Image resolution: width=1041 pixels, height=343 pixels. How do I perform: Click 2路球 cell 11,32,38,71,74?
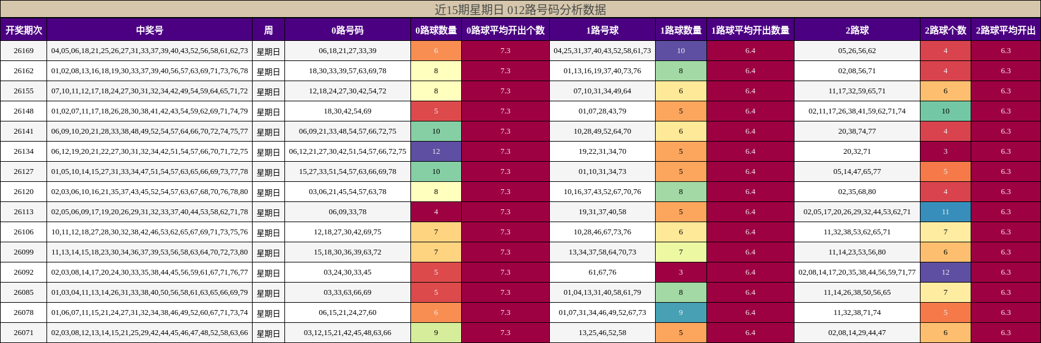pyautogui.click(x=857, y=312)
